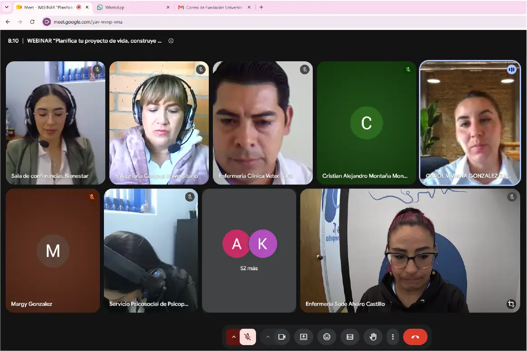The height and width of the screenshot is (351, 527).
Task: Start presenting your screen
Action: (304, 337)
